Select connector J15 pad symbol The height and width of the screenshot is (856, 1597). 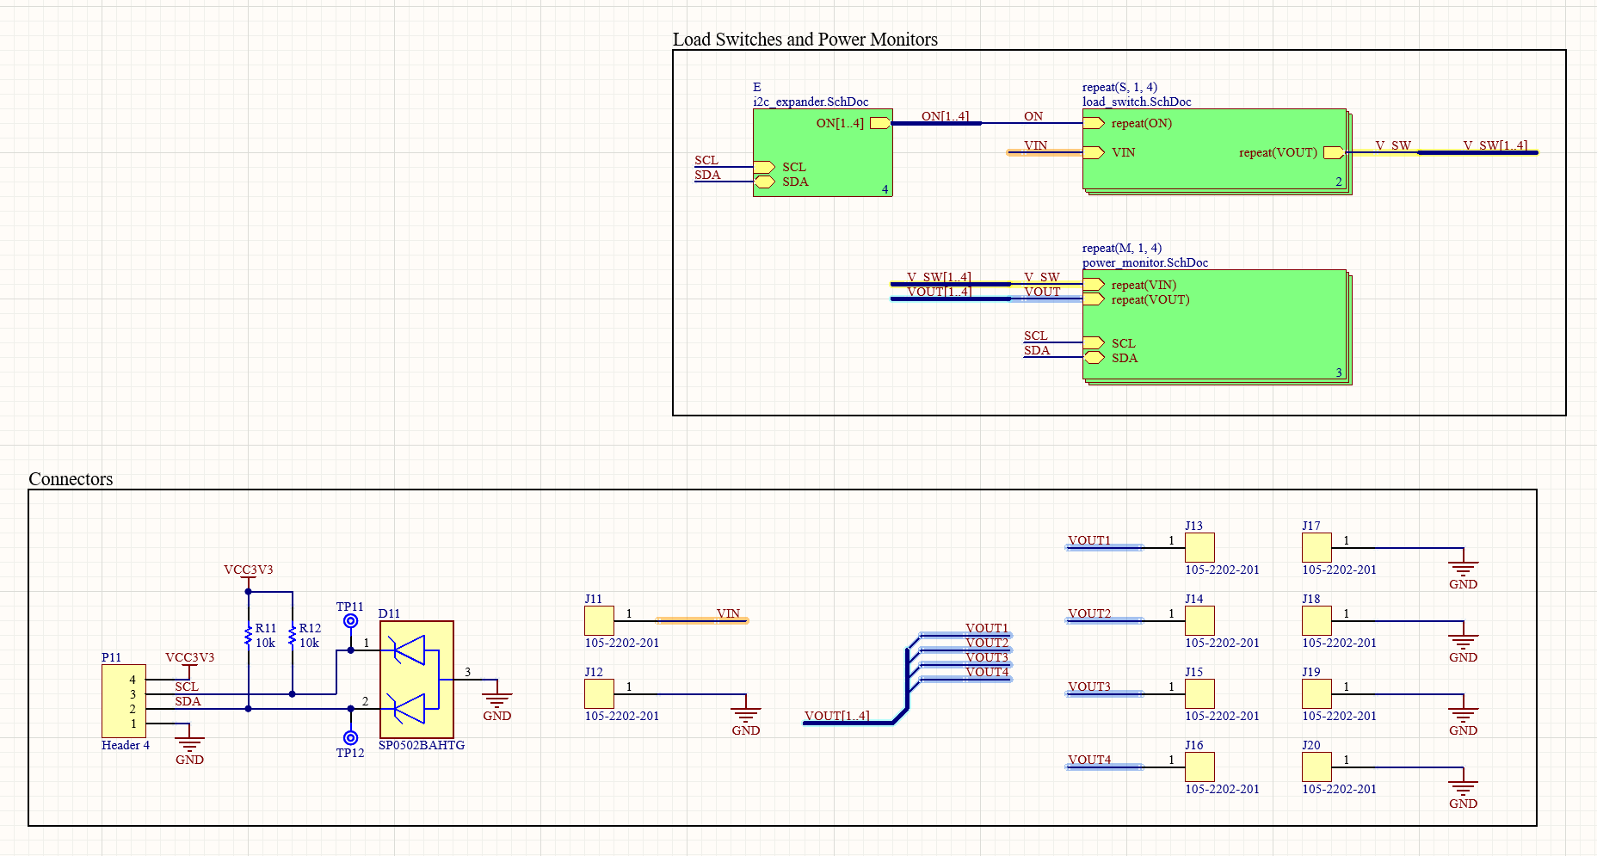pos(1199,694)
